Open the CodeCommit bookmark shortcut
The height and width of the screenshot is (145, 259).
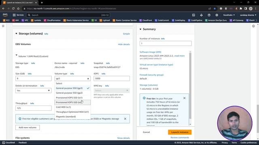click(x=162, y=21)
